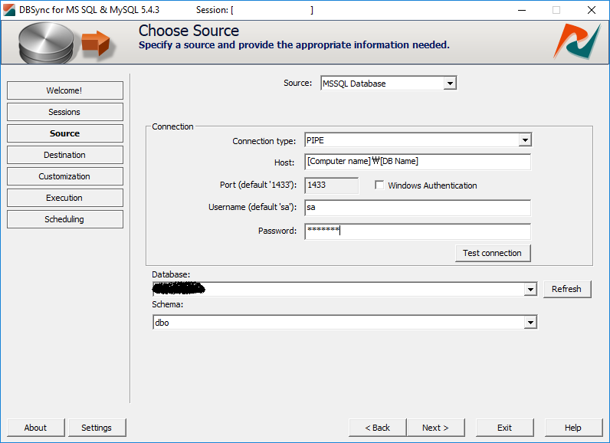Click the DBSync app icon in title bar
The image size is (610, 443).
tap(8, 10)
